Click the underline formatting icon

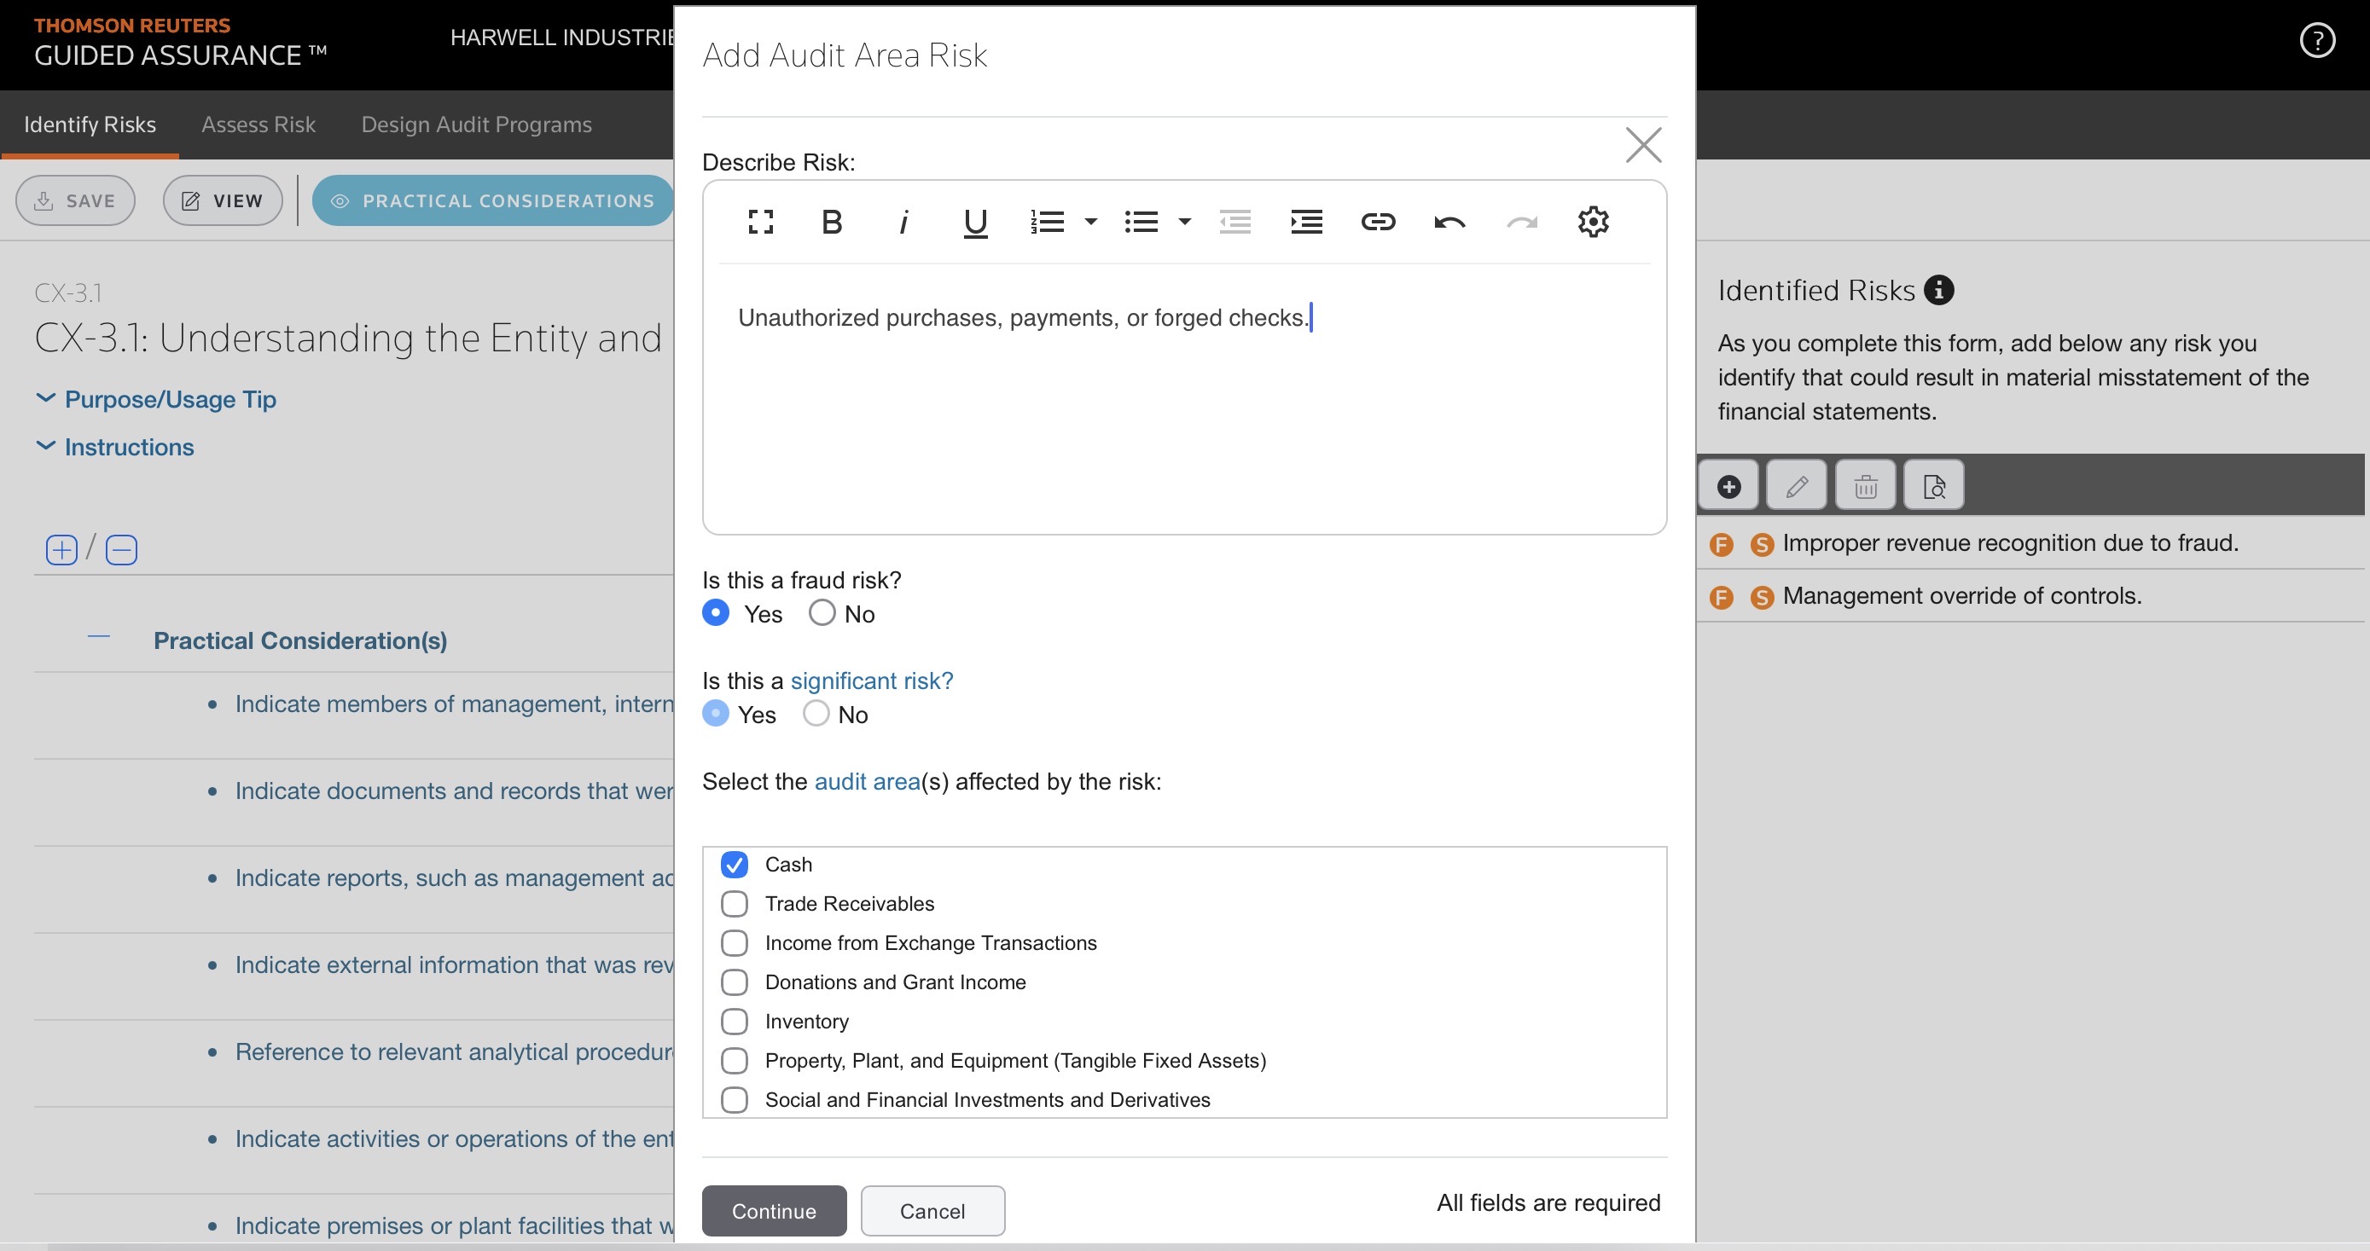(975, 222)
